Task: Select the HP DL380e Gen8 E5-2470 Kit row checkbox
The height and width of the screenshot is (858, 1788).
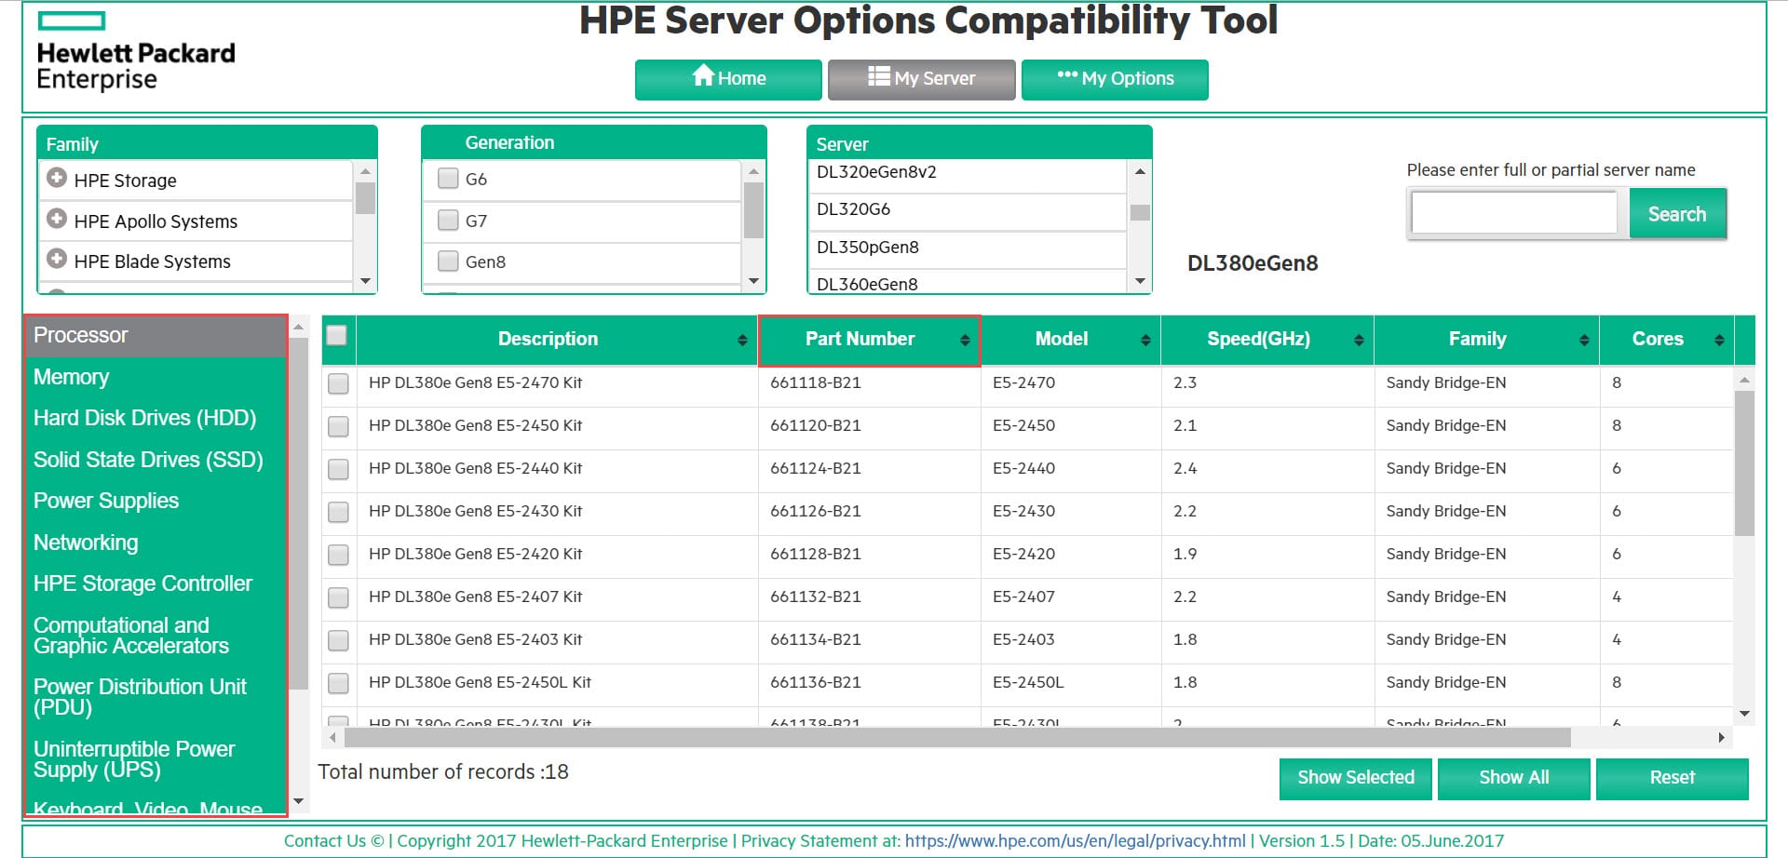Action: click(337, 383)
